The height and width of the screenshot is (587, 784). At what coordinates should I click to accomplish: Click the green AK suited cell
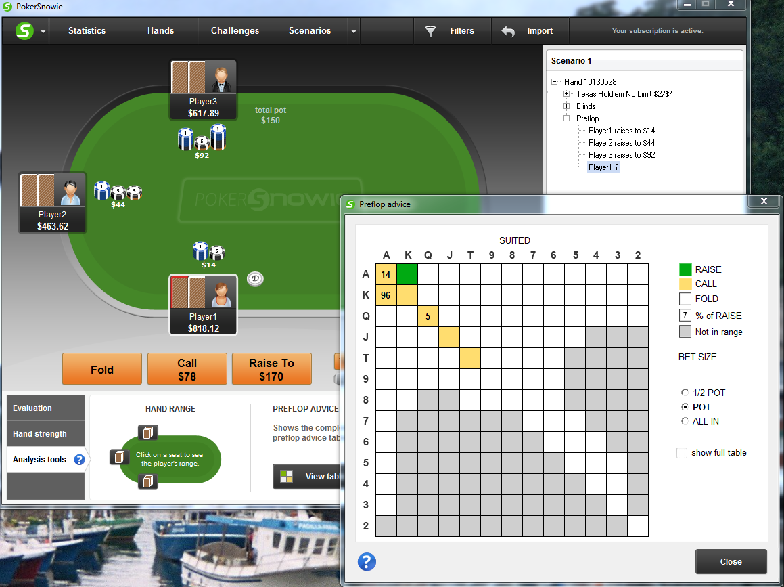point(407,274)
